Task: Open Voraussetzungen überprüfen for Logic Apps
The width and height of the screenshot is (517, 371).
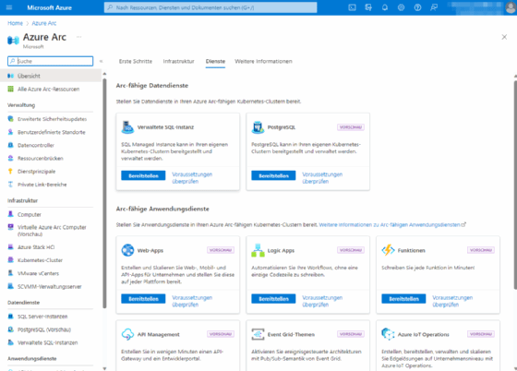Action: [322, 301]
